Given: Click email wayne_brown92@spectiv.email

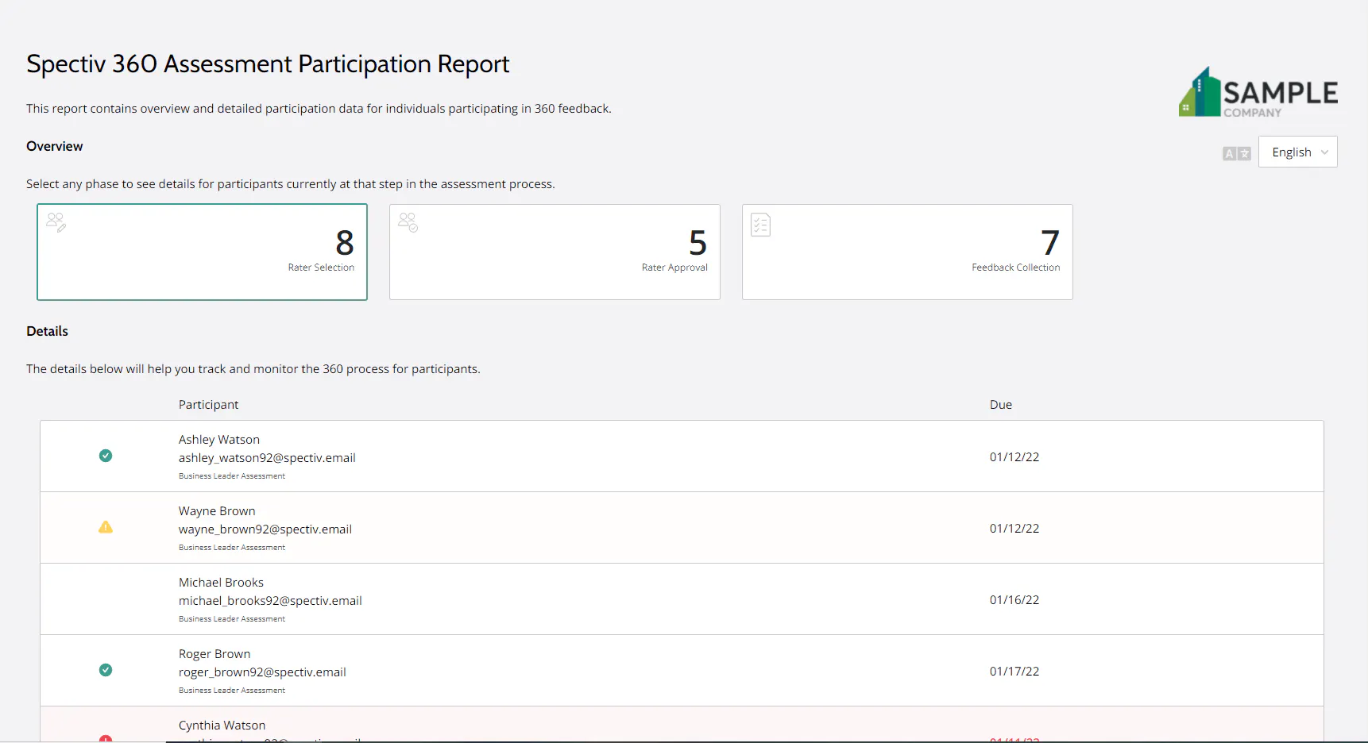Looking at the screenshot, I should pyautogui.click(x=265, y=529).
